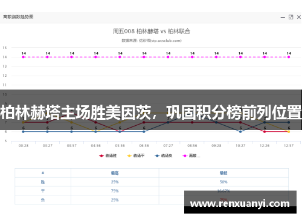302x219 pixels.
Task: Toggle the yellow 临场平 legend series
Action: pos(135,155)
